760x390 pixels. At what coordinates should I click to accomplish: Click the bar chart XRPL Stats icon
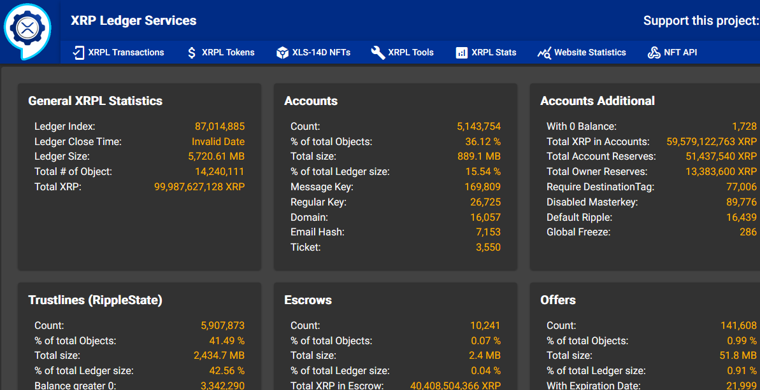point(462,53)
